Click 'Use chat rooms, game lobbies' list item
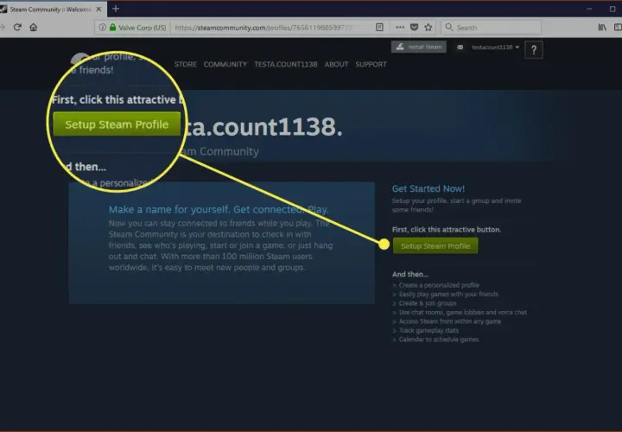This screenshot has height=432, width=622. coord(462,313)
